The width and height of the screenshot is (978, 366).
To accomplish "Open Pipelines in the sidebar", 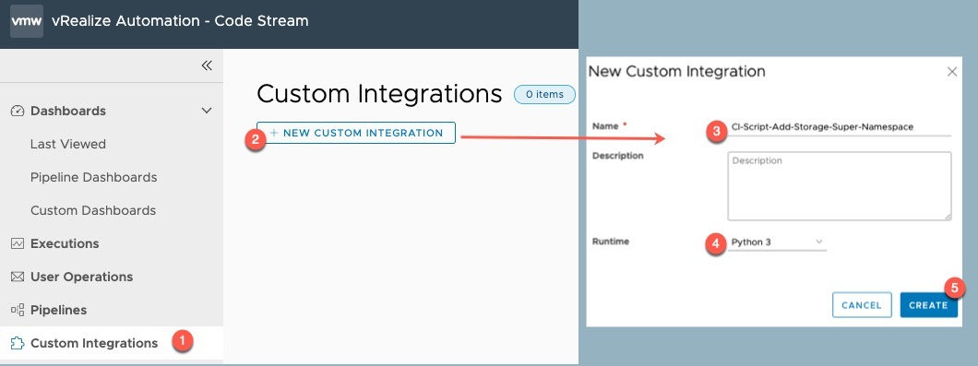I will pyautogui.click(x=59, y=310).
